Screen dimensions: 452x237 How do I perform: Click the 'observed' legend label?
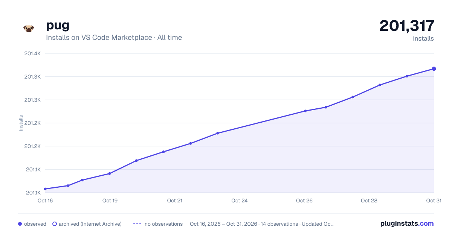(x=35, y=224)
